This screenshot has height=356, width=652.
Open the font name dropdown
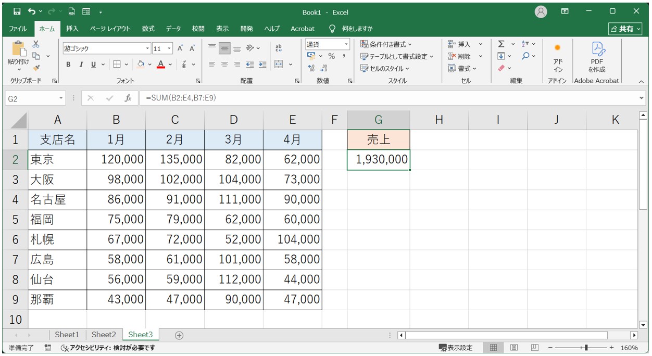tap(147, 48)
